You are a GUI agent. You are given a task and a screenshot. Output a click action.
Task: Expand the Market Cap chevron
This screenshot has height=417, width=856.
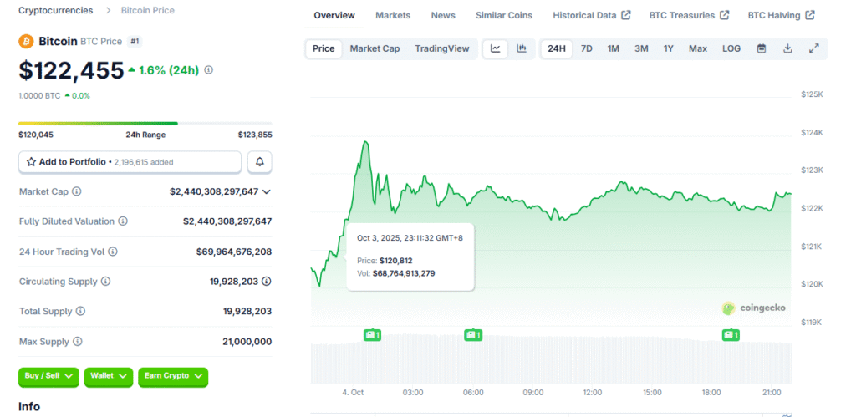tap(267, 192)
